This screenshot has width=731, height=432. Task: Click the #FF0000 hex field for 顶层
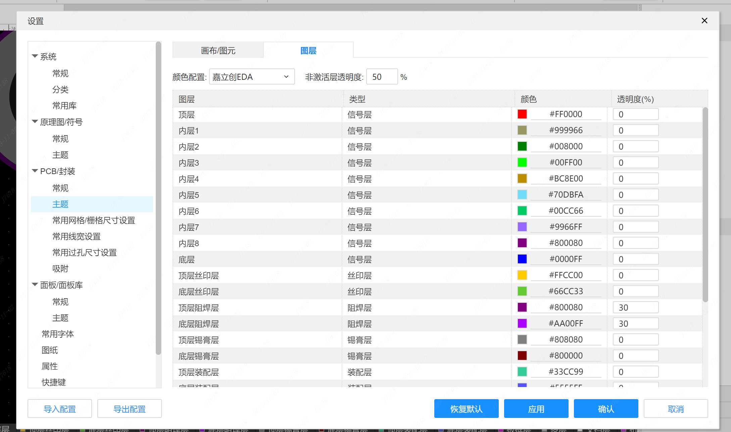[566, 114]
